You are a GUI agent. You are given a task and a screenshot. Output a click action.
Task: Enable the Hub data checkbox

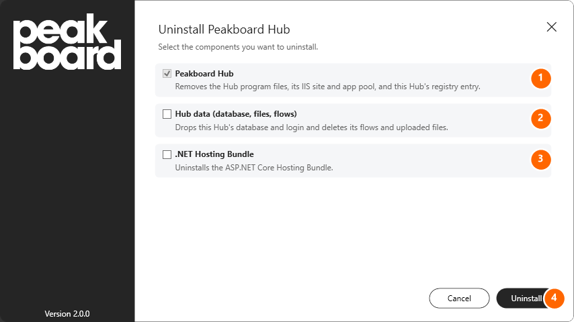point(167,114)
